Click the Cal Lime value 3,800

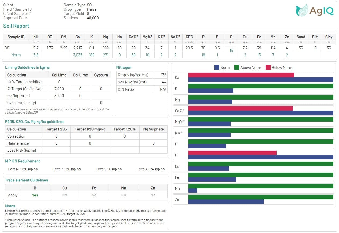point(59,96)
